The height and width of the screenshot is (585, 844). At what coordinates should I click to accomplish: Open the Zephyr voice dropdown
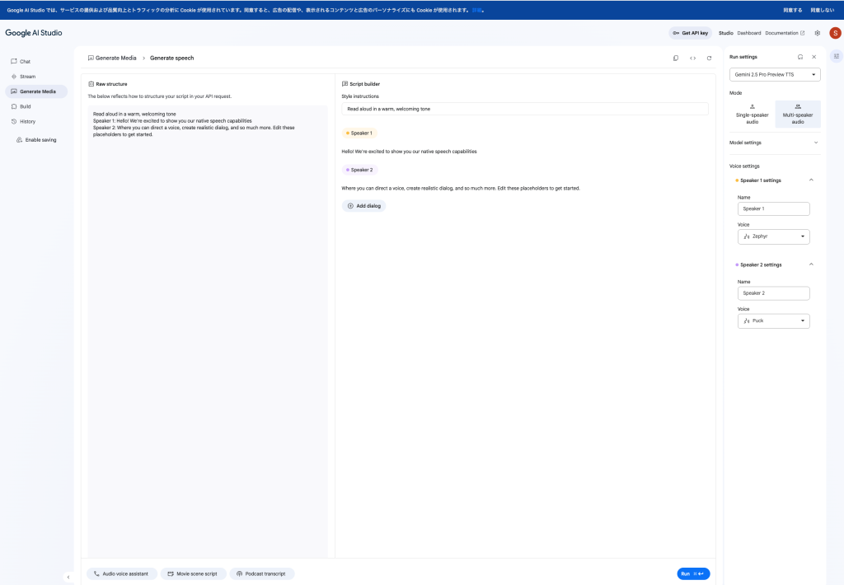(773, 236)
